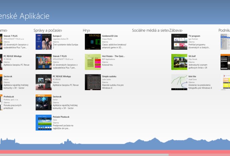The height and width of the screenshot is (156, 230).
Task: Click the Simple sudoku title
Action: pyautogui.click(x=109, y=76)
